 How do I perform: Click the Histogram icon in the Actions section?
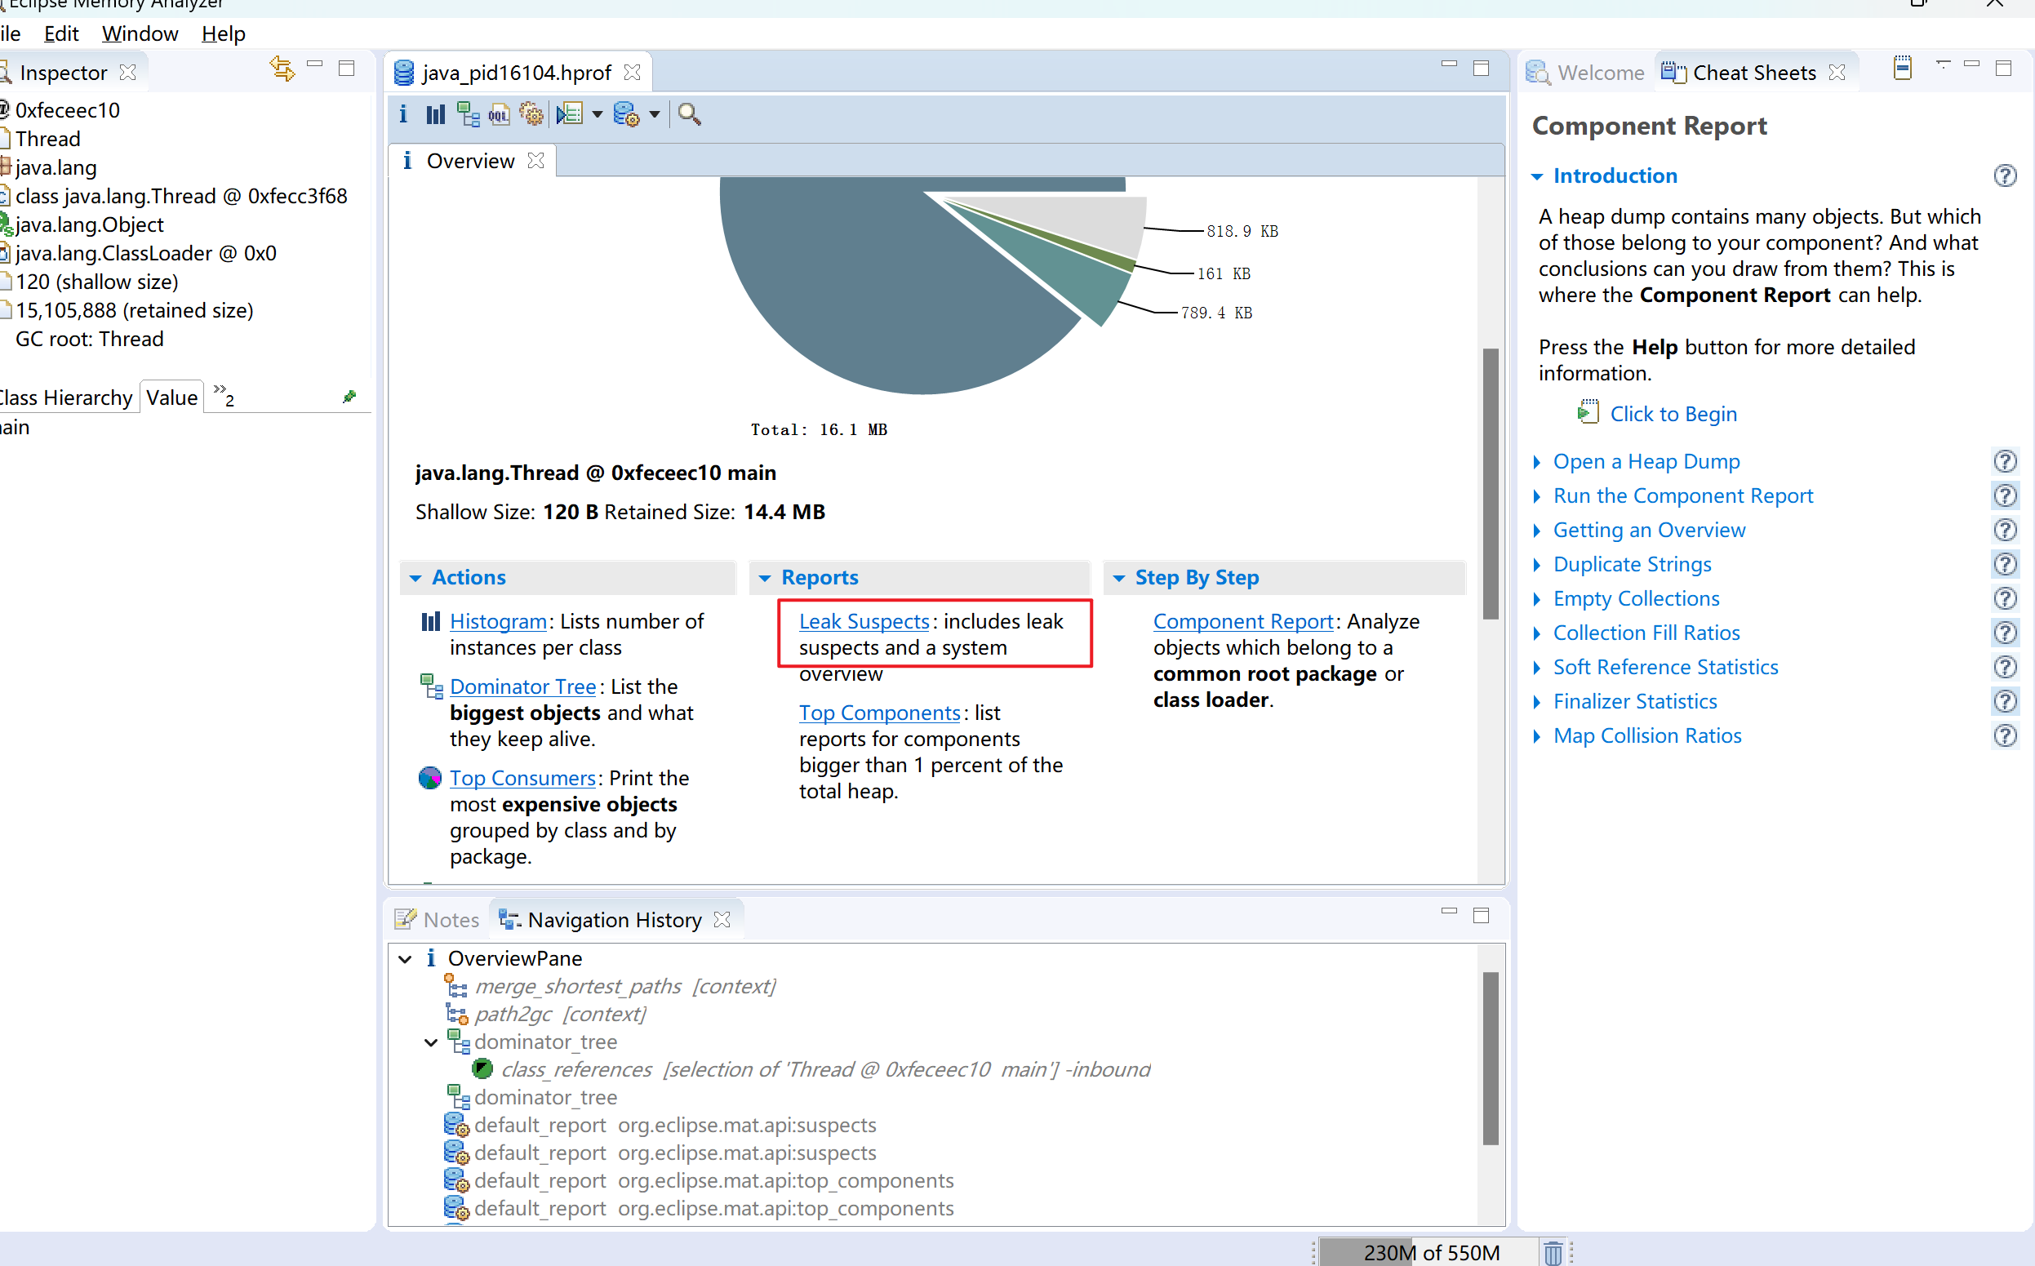tap(430, 621)
